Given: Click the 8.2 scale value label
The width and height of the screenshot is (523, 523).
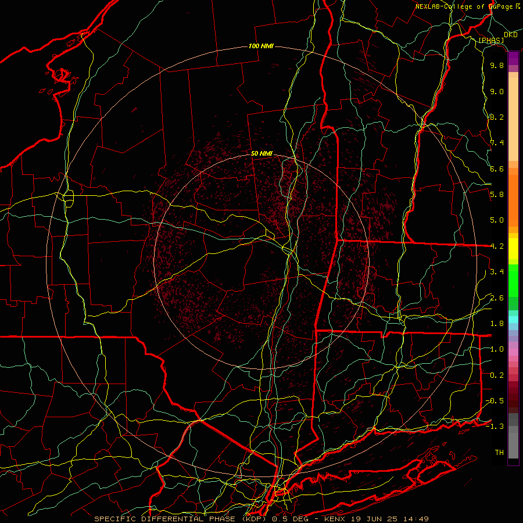Looking at the screenshot, I should pos(497,117).
